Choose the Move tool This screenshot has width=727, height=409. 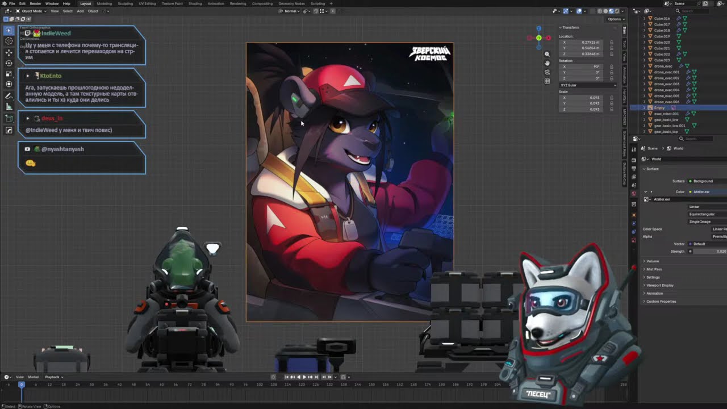click(9, 52)
